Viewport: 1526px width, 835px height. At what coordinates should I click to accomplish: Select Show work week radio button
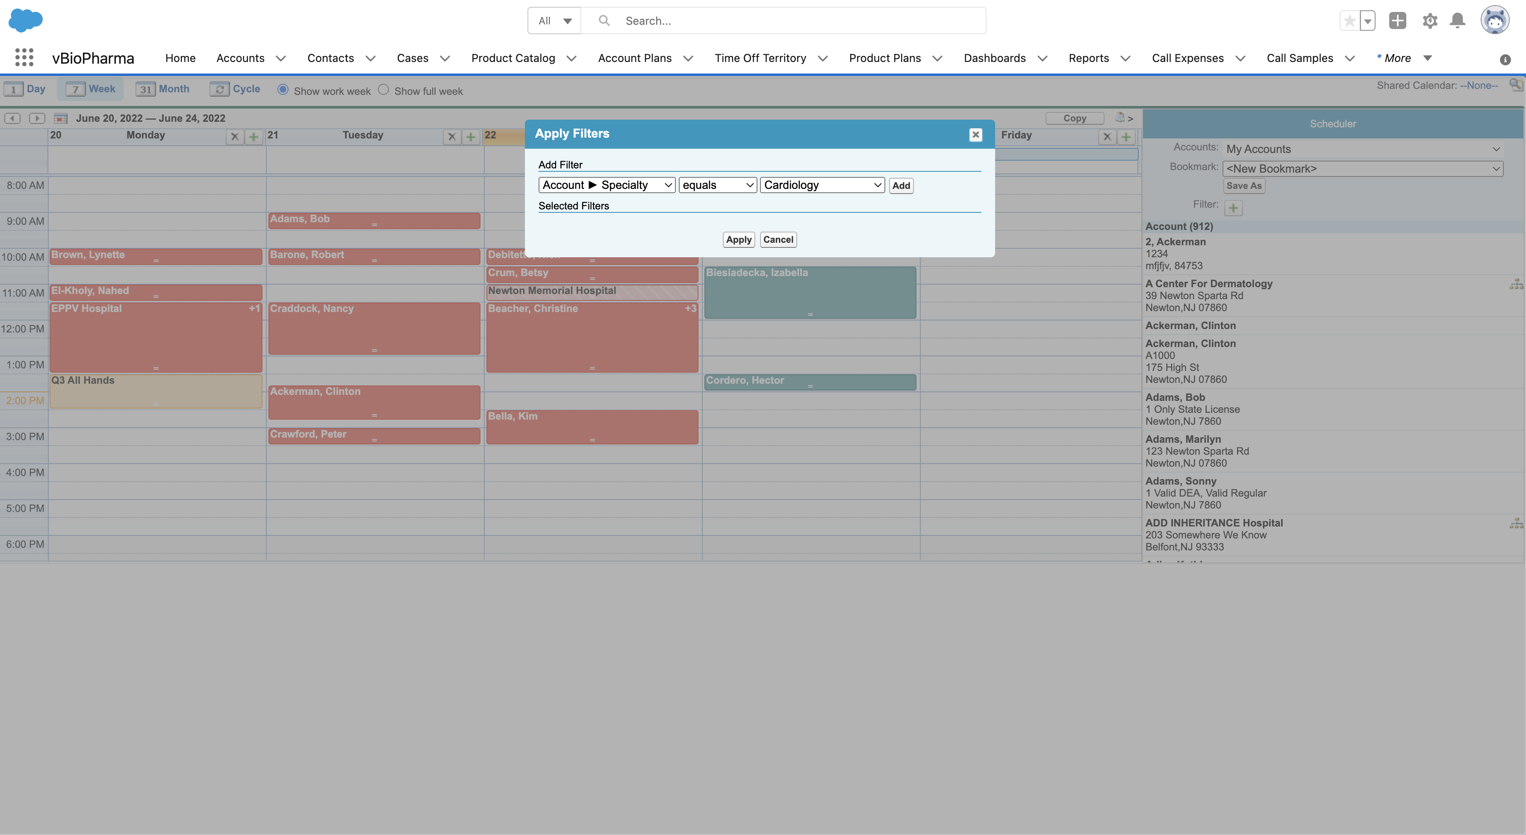click(x=283, y=90)
